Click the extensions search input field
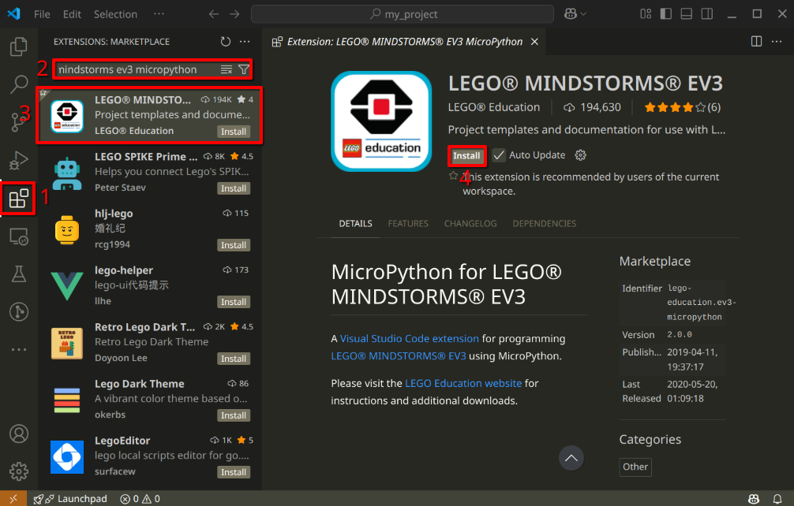Image resolution: width=794 pixels, height=506 pixels. click(134, 69)
